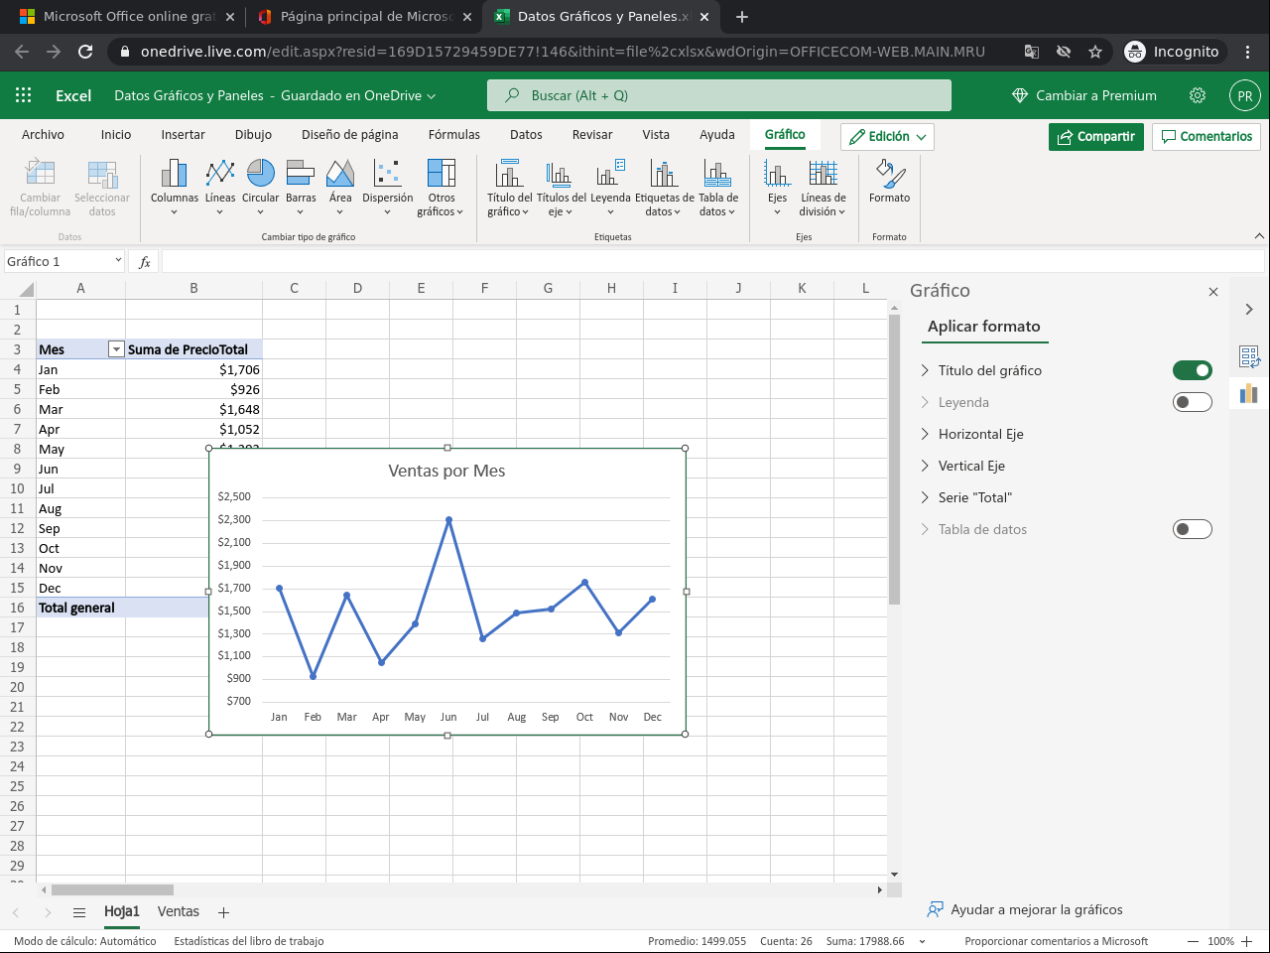This screenshot has height=953, width=1270.
Task: Enable the Leyenda toggle switch
Action: coord(1192,402)
